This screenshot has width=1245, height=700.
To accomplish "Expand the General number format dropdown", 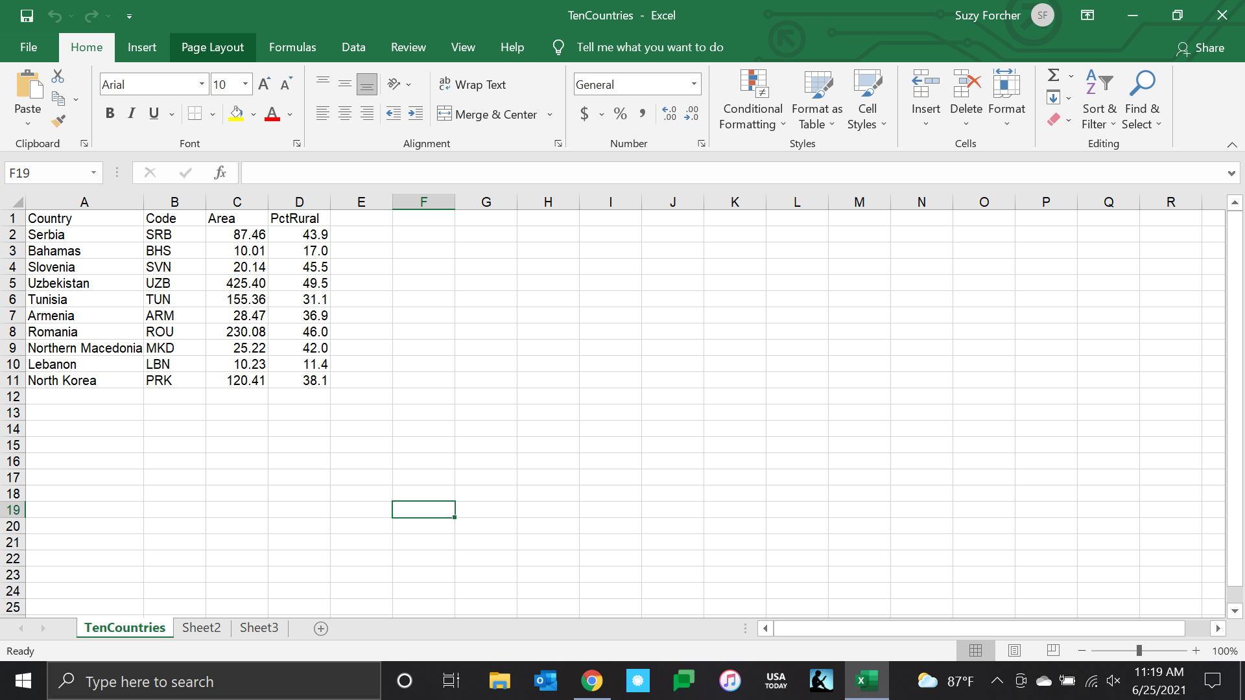I will (694, 84).
